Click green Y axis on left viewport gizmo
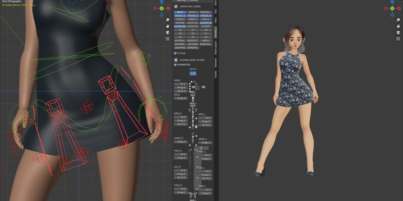Viewport: 403px width, 201px height. (162, 8)
